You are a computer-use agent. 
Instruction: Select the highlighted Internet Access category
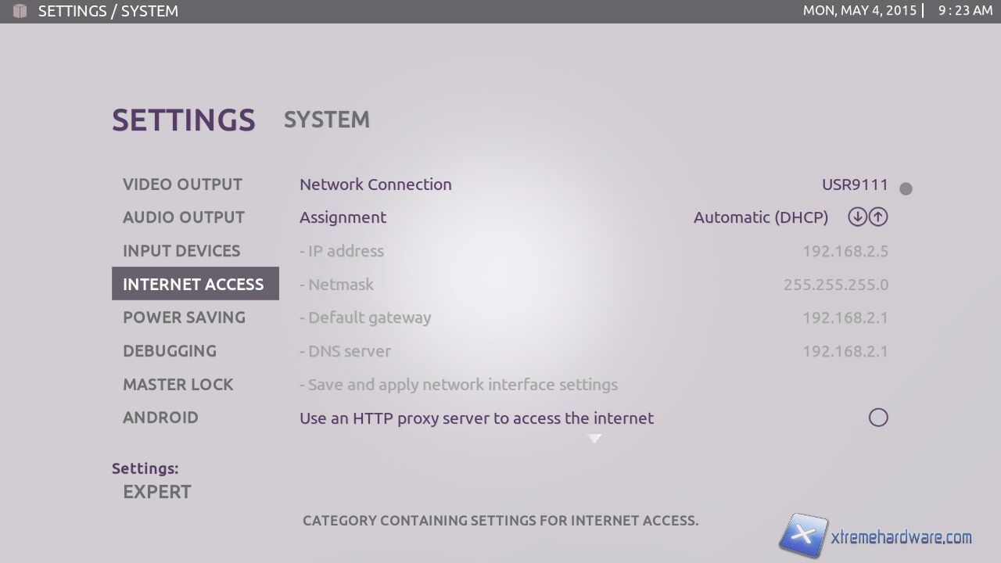[x=194, y=284]
